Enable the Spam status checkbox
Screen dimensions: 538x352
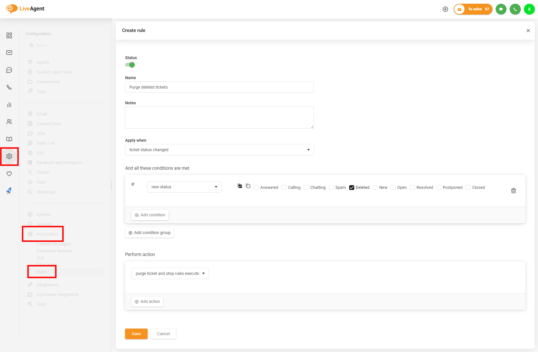click(331, 188)
